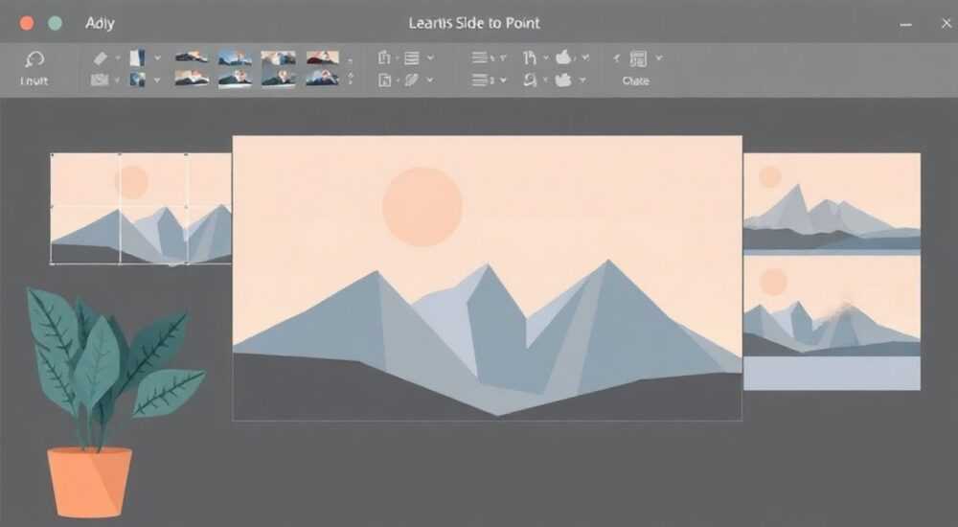Click the page-with-arrow icon beside the list icon
The height and width of the screenshot is (527, 958).
click(384, 58)
